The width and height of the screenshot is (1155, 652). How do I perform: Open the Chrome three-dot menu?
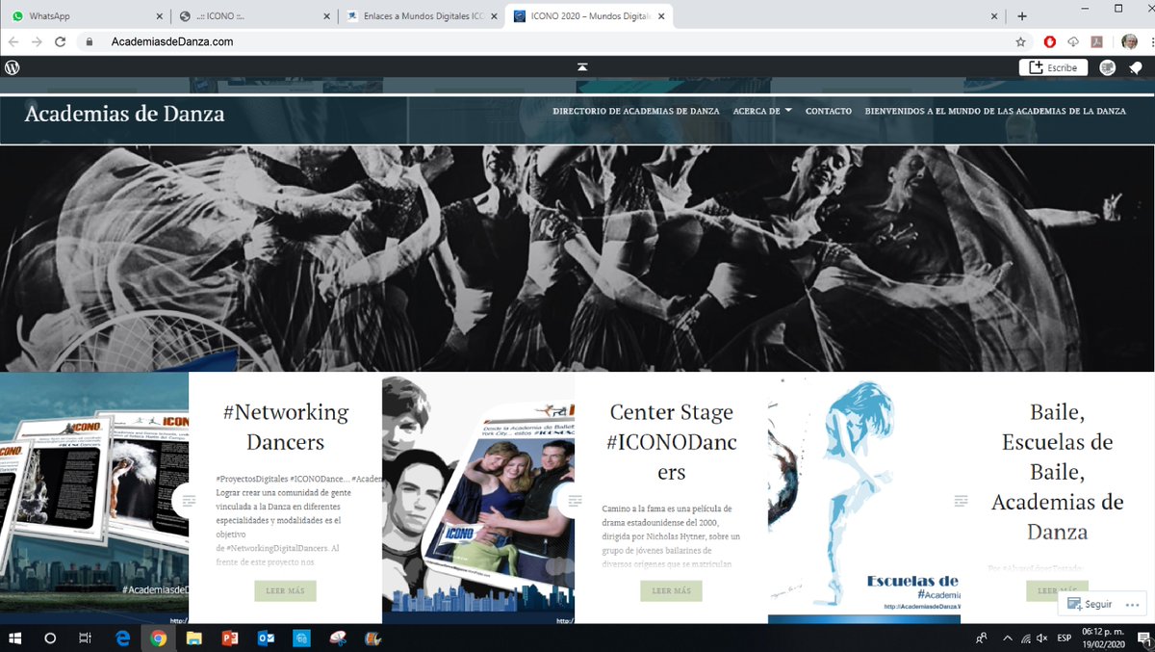[1150, 42]
